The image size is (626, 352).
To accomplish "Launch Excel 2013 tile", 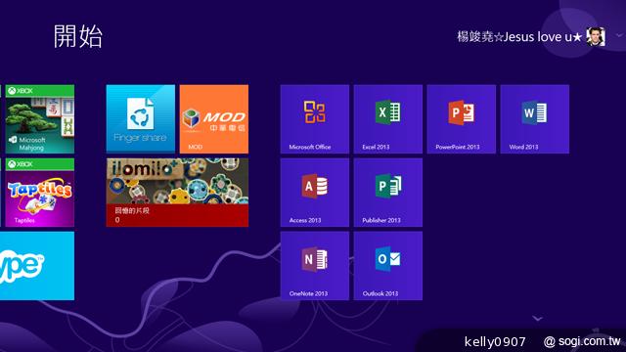I will pos(388,119).
